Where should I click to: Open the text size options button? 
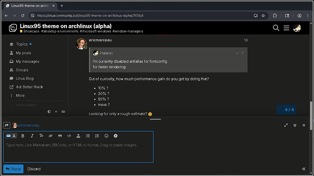click(41, 136)
